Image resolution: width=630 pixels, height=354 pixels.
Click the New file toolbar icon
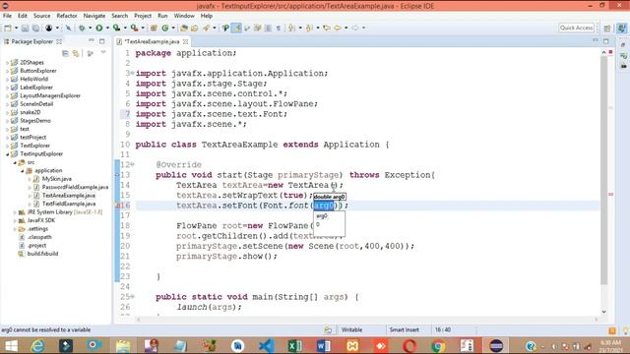point(8,28)
